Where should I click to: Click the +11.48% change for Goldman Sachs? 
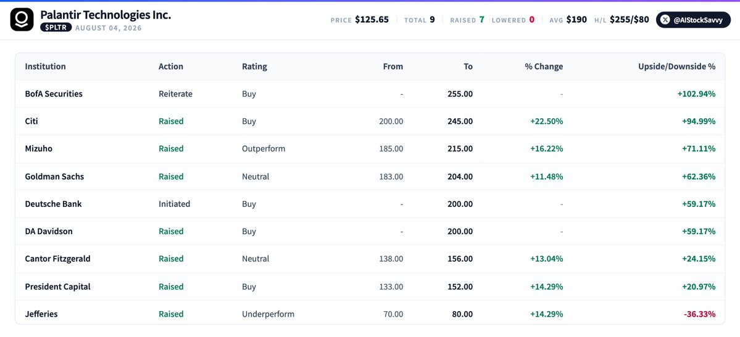[x=546, y=176]
